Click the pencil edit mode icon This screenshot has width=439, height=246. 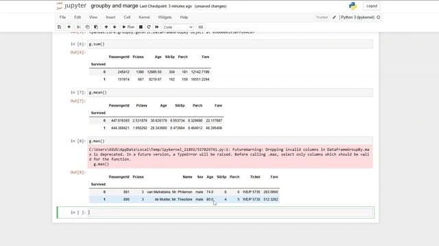334,17
